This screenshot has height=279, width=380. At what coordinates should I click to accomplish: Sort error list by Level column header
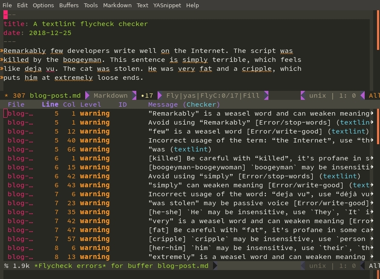pyautogui.click(x=90, y=105)
